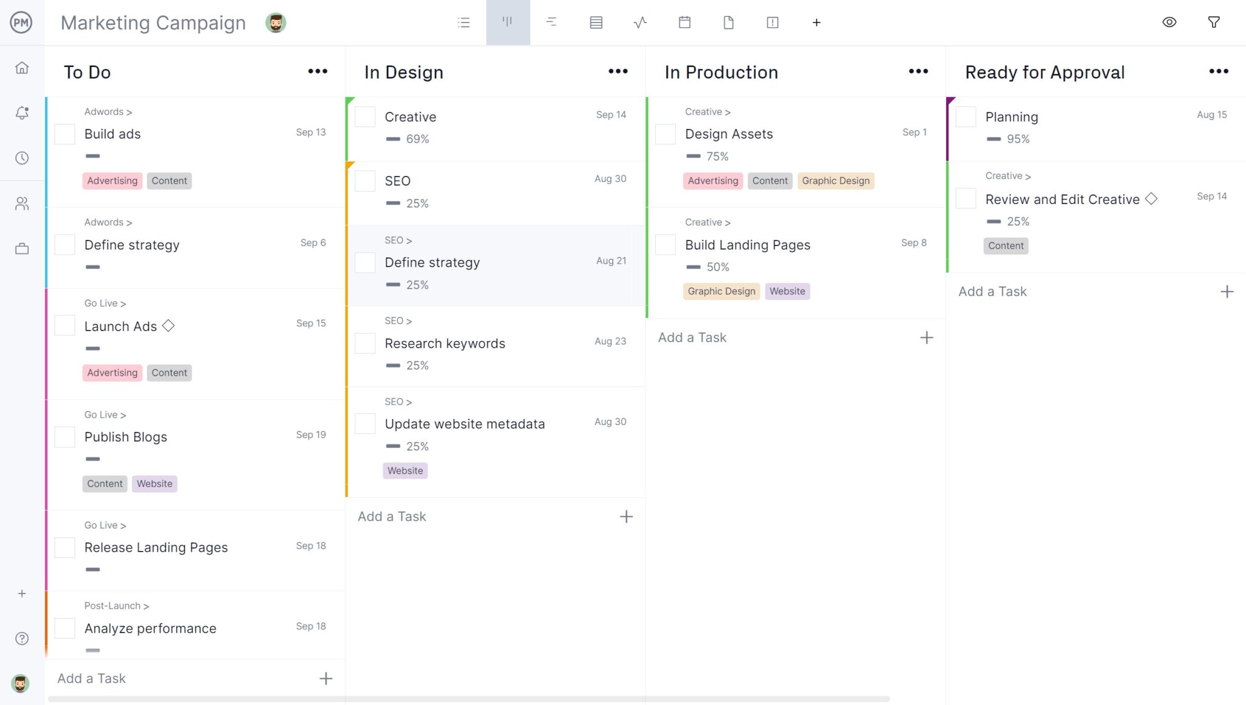Open the home icon in the sidebar
The image size is (1246, 705).
(x=22, y=68)
